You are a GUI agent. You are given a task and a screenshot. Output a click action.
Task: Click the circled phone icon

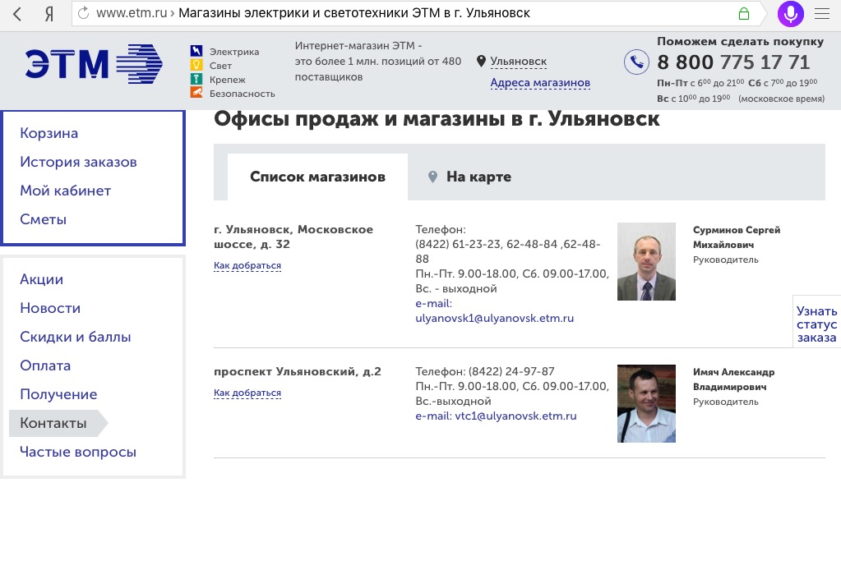click(636, 62)
